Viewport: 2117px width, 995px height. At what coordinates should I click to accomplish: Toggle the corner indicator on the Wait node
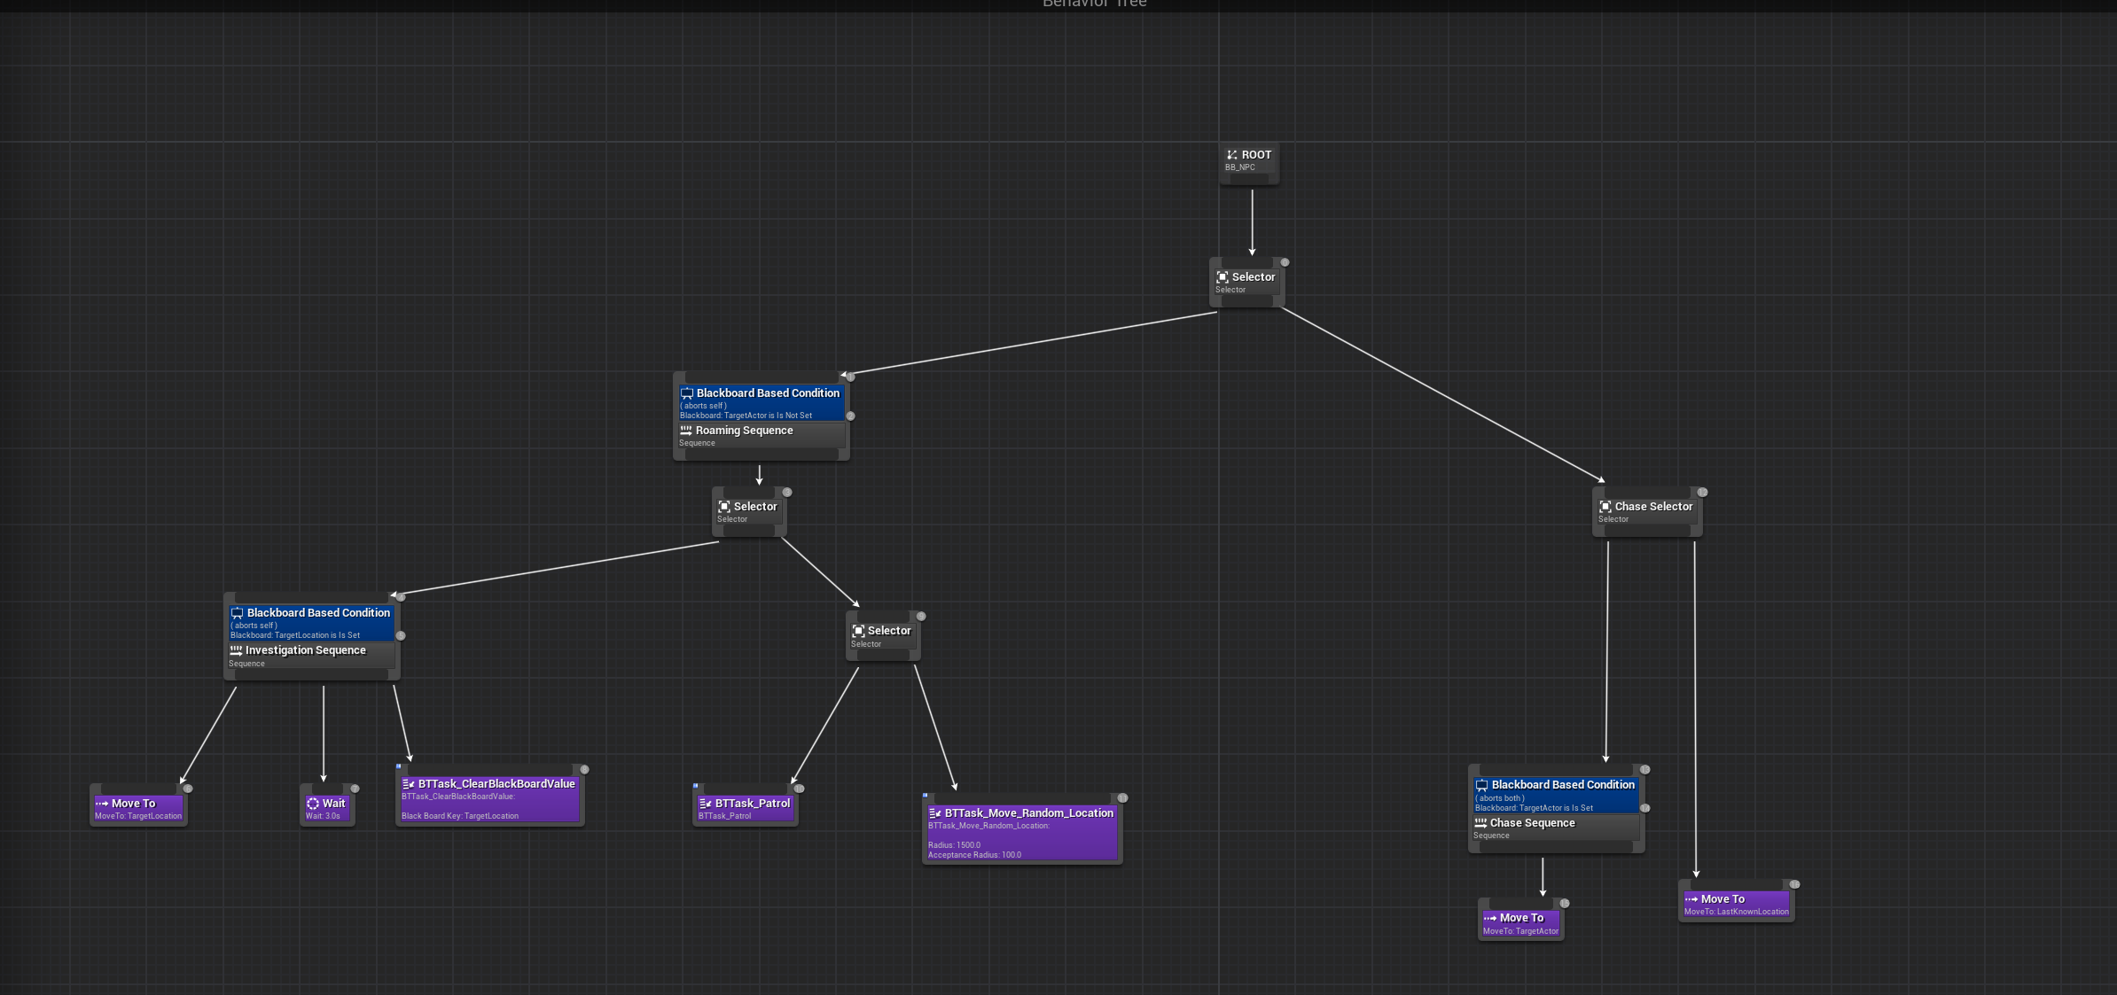[354, 789]
